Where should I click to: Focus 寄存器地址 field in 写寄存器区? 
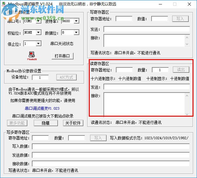coord(124,19)
